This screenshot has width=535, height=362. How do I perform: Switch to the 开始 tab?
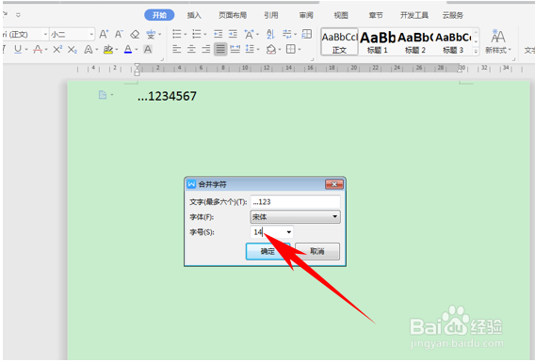pyautogui.click(x=159, y=15)
